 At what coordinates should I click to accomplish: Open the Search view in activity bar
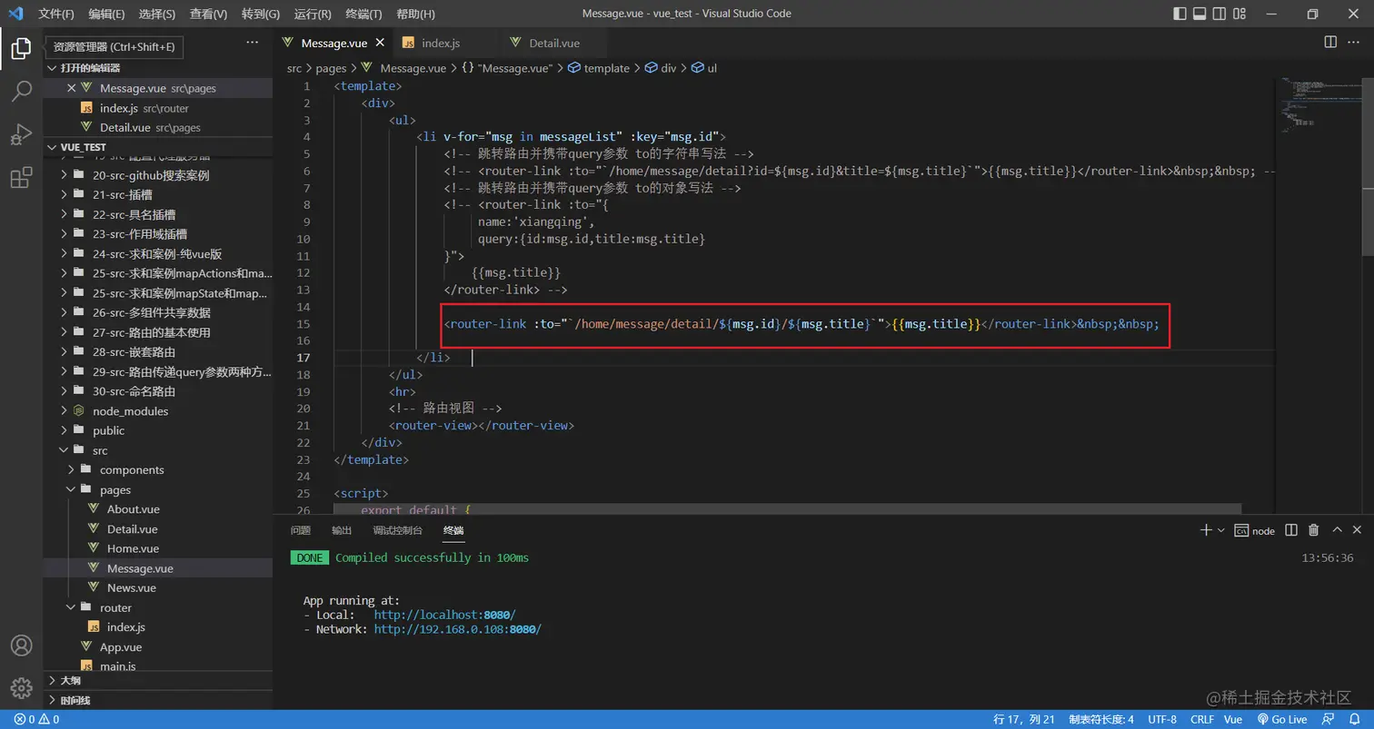click(x=21, y=91)
